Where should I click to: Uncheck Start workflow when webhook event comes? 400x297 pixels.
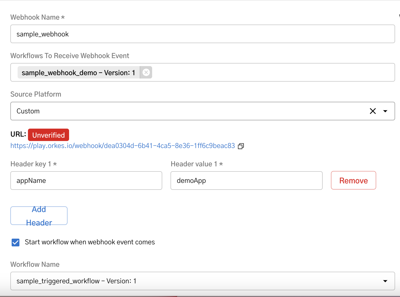(15, 242)
